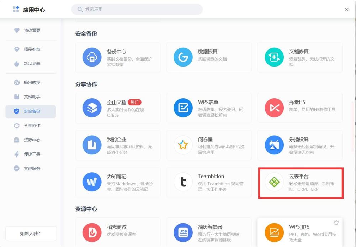Favorite WPS技巧 with the star icon
This screenshot has height=247, width=356.
pyautogui.click(x=336, y=222)
